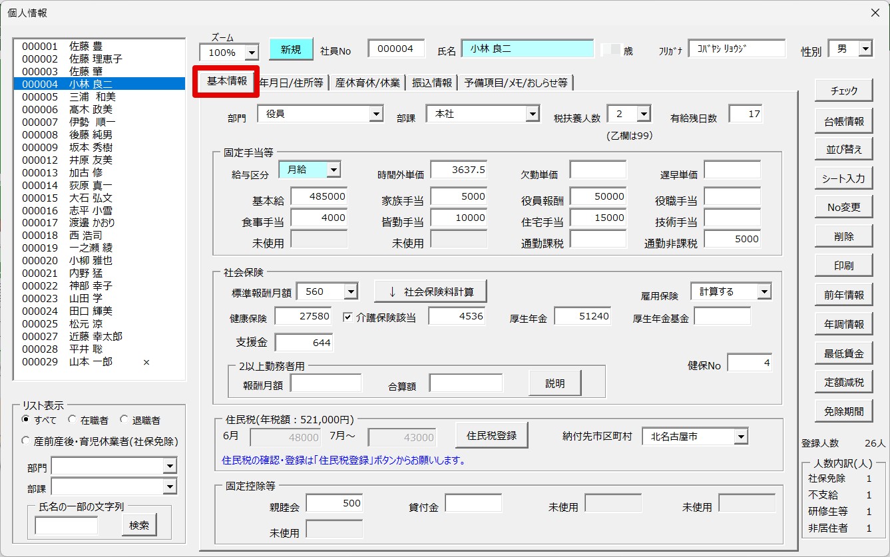Open 台帳情報 from the right panel
This screenshot has height=557, width=890.
(x=843, y=121)
